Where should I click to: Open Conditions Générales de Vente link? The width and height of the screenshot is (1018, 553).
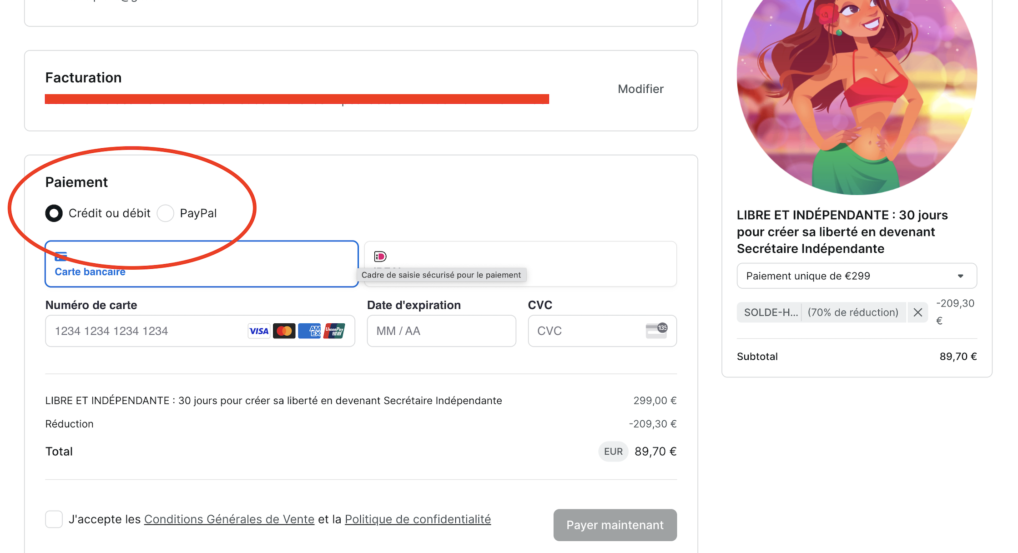[x=229, y=519]
